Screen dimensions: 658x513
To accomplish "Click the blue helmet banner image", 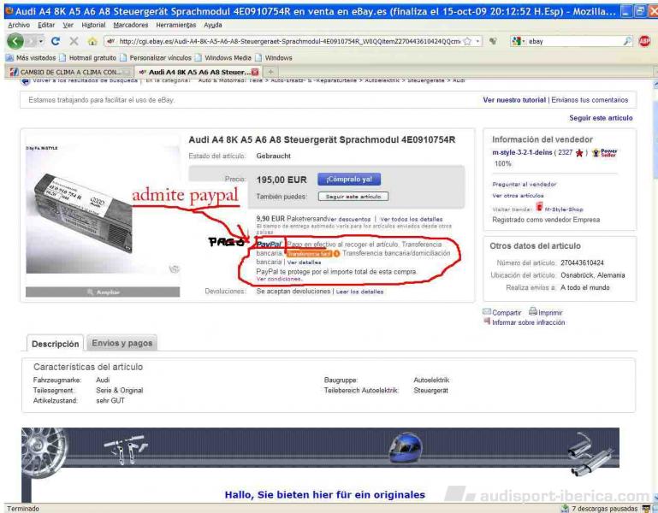I will pyautogui.click(x=406, y=448).
